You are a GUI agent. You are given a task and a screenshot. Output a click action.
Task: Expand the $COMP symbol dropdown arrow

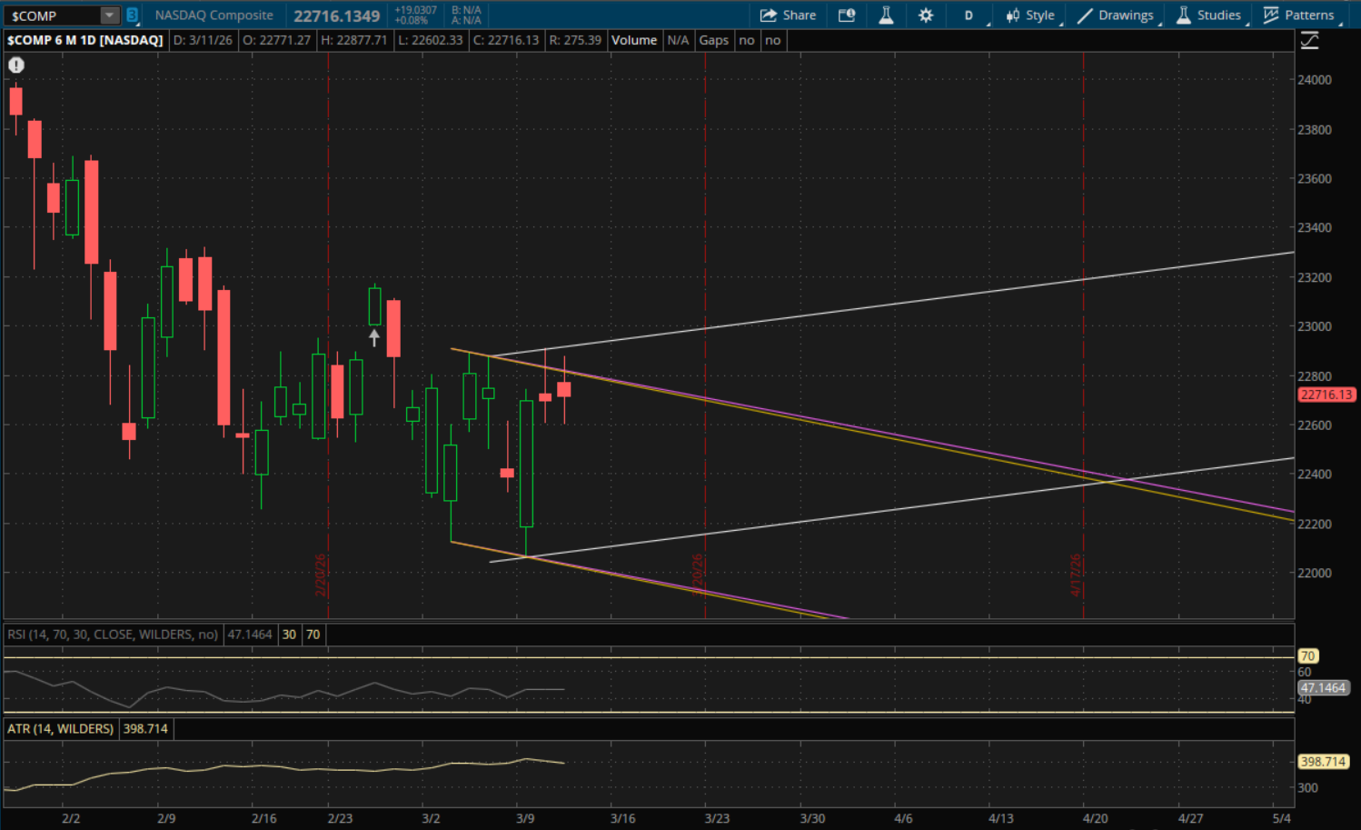(109, 15)
